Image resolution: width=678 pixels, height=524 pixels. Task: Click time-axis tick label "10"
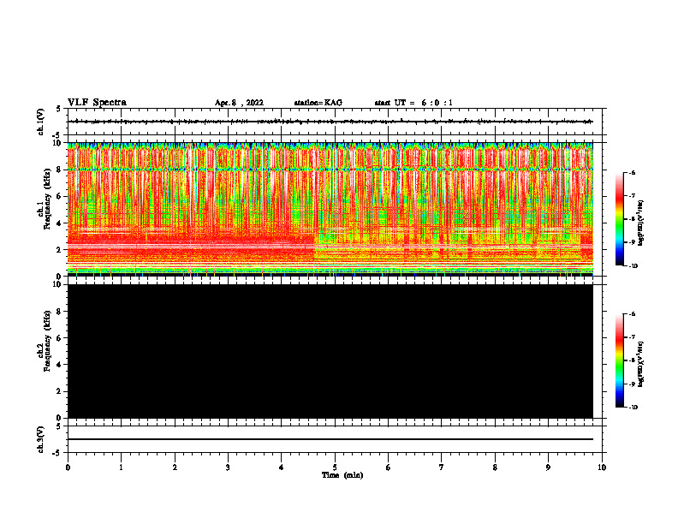[x=602, y=467]
